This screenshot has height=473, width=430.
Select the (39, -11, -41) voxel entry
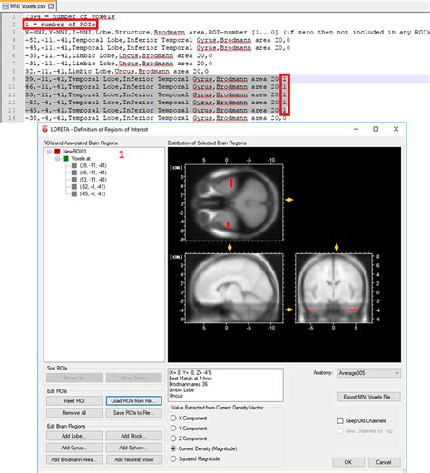[x=93, y=165]
